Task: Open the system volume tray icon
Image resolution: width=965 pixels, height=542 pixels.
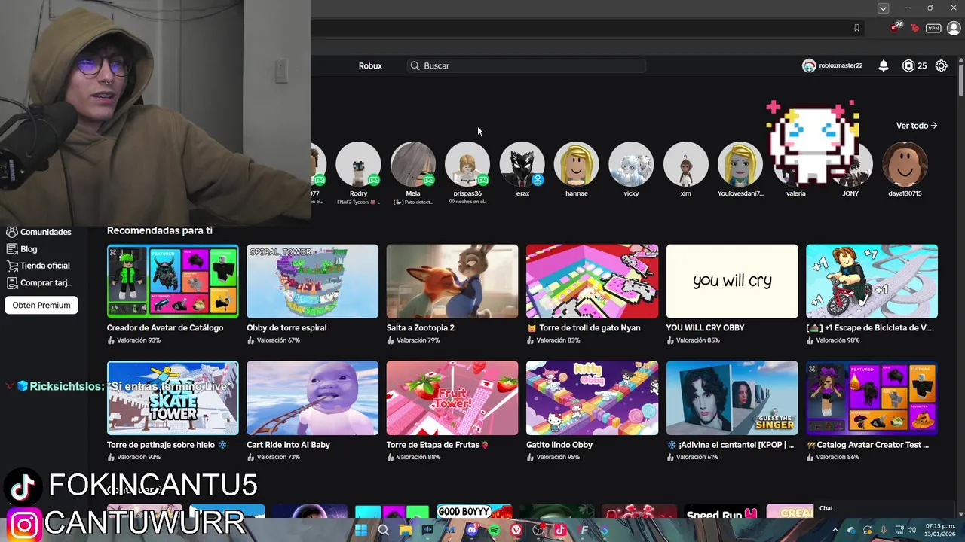Action: (x=914, y=531)
